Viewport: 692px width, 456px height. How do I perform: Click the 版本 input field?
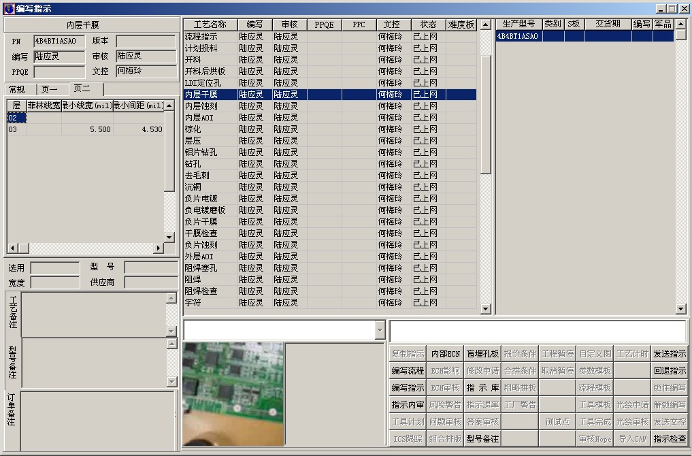point(146,41)
